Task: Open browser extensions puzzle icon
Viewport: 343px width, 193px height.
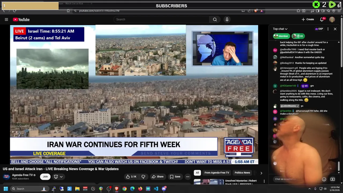Action: pyautogui.click(x=298, y=11)
